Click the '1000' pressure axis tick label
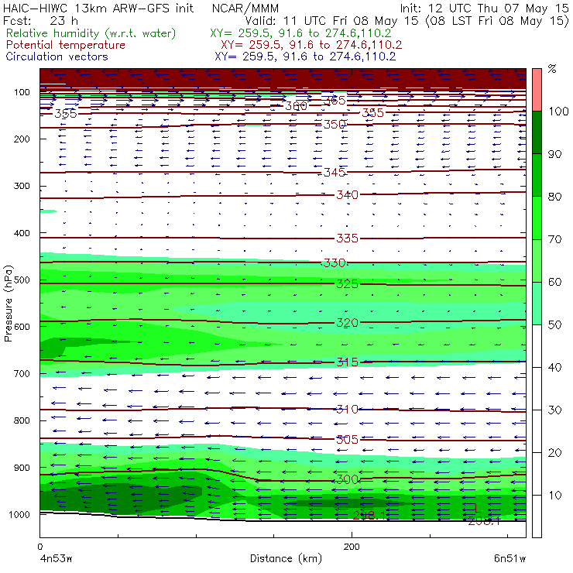Screen dimensions: 573x573 tap(19, 514)
